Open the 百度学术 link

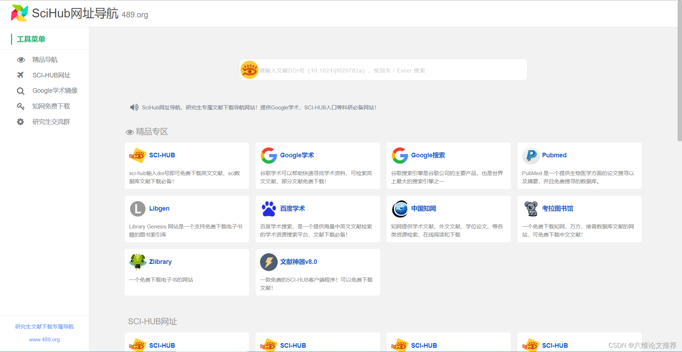[293, 209]
